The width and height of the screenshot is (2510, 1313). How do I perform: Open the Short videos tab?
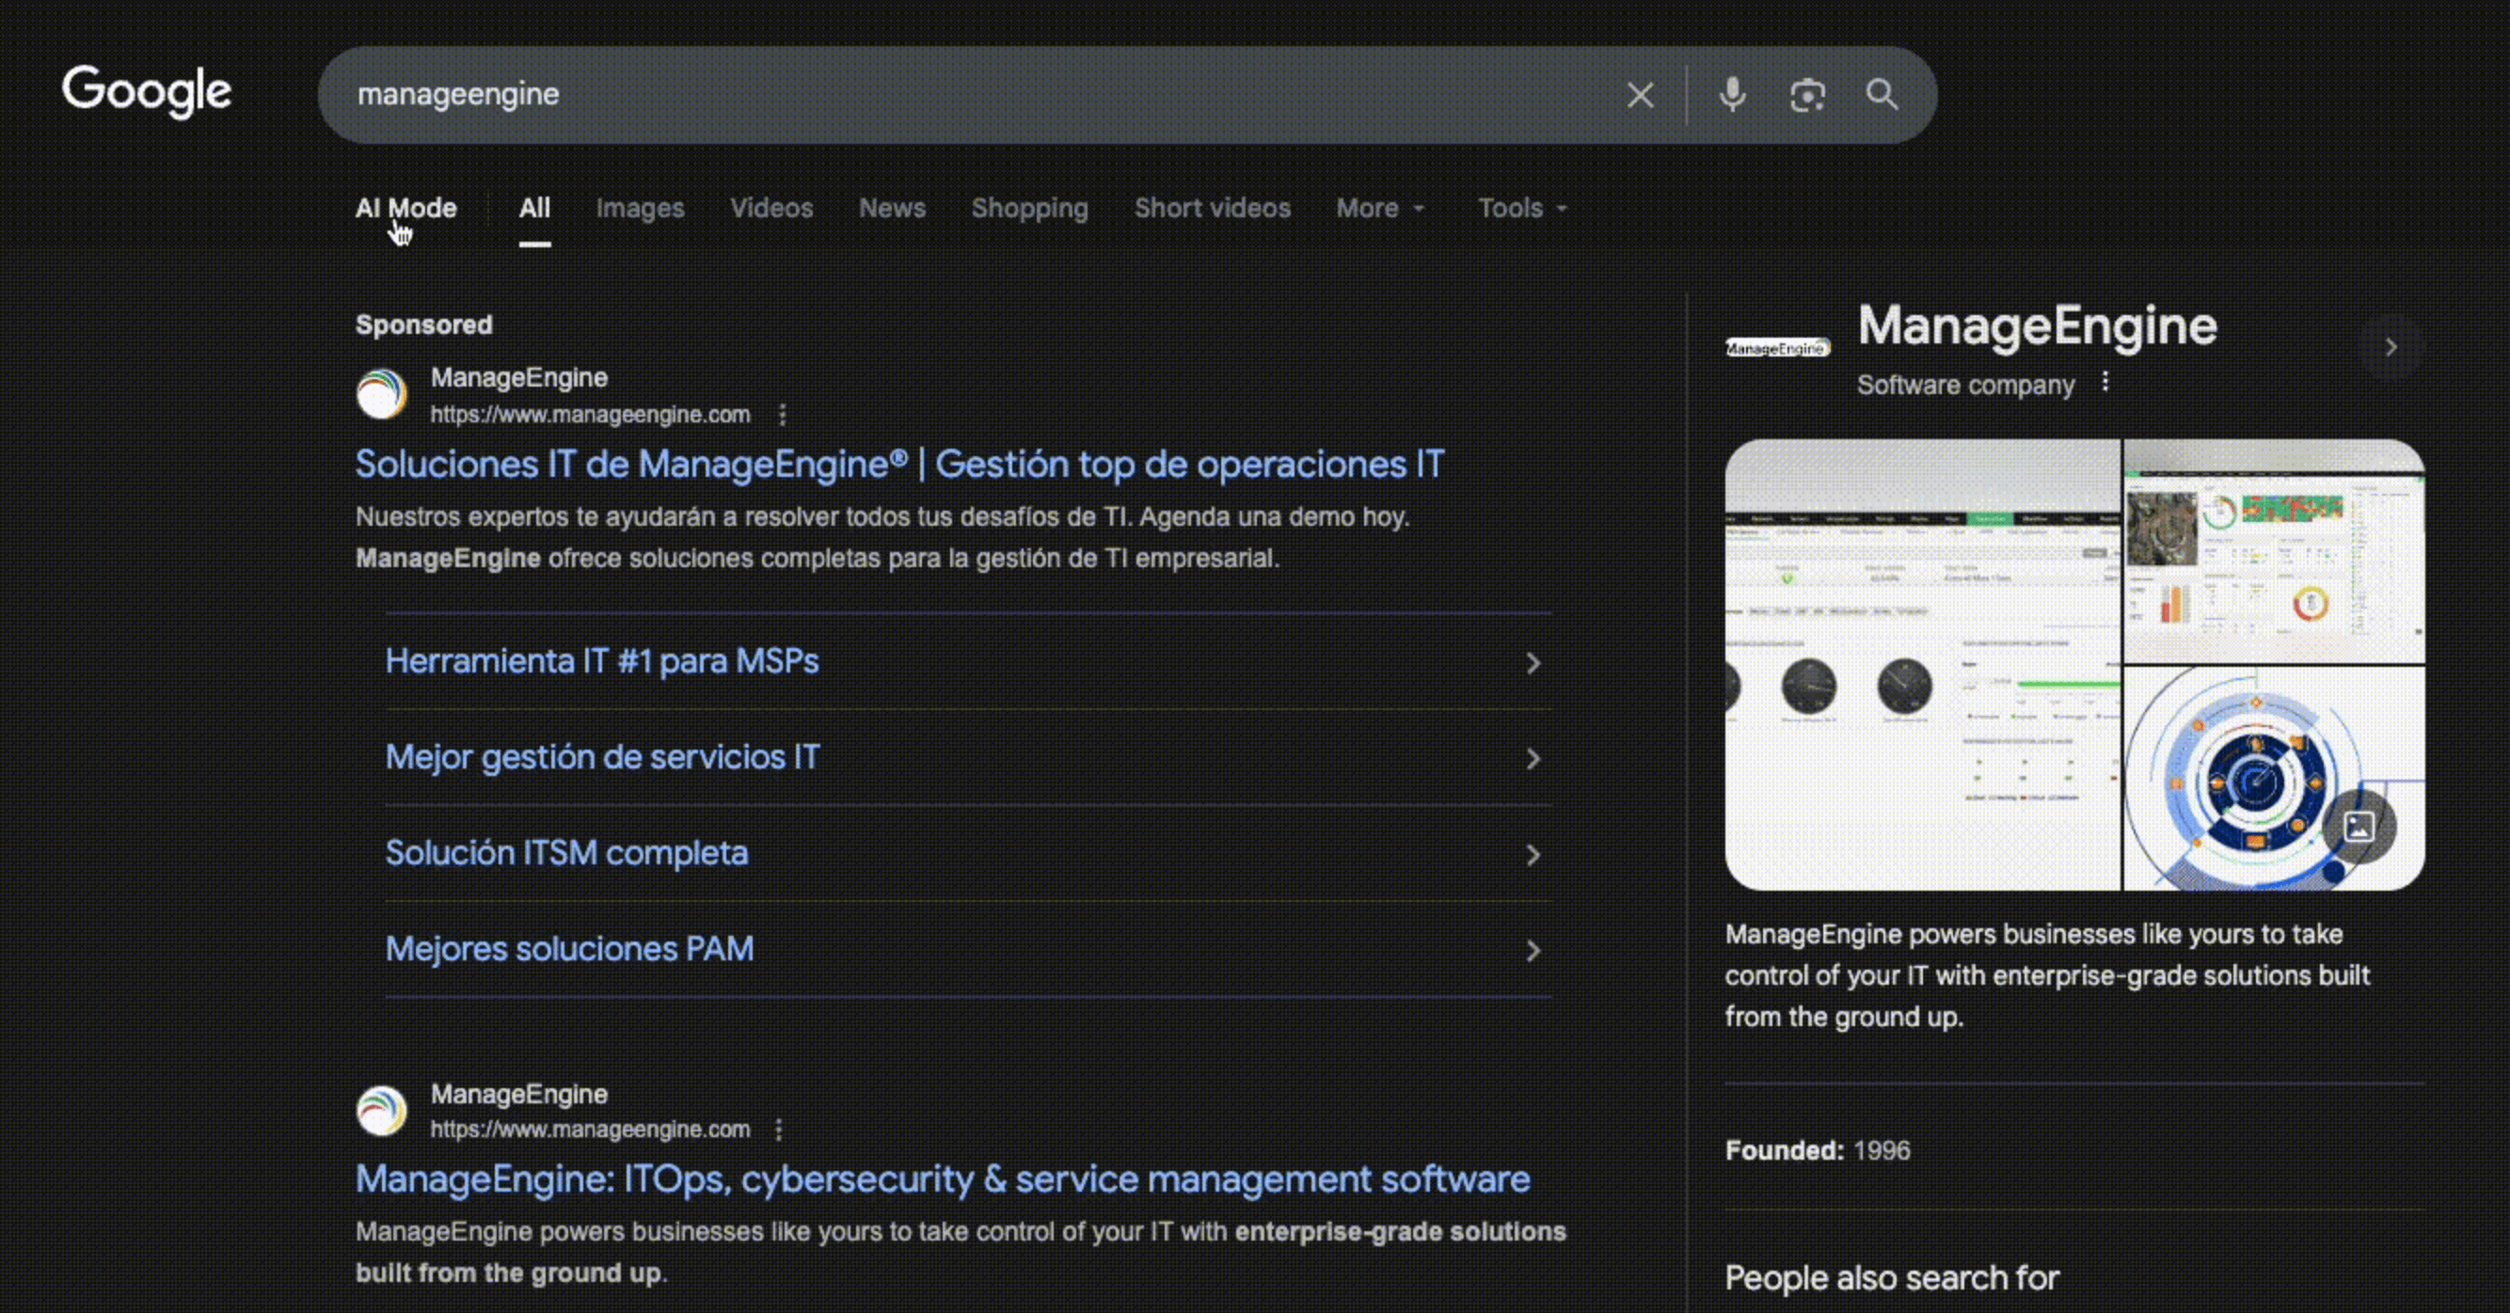click(x=1212, y=209)
